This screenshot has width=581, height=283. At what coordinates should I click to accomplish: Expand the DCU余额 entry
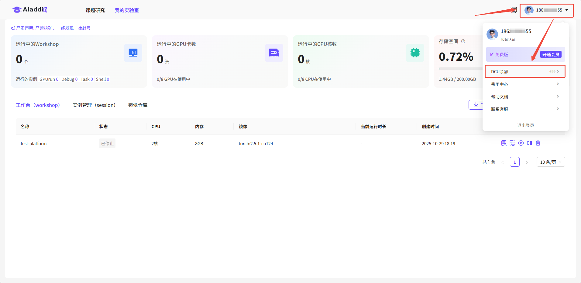[x=525, y=71]
